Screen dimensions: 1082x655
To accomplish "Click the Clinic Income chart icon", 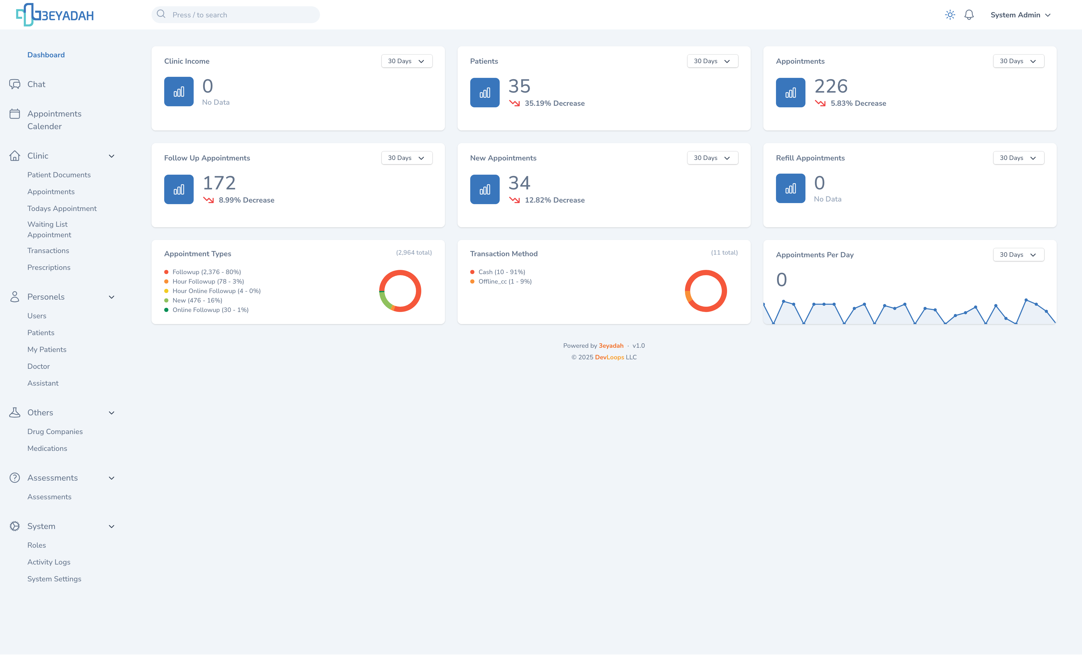I will click(x=179, y=92).
